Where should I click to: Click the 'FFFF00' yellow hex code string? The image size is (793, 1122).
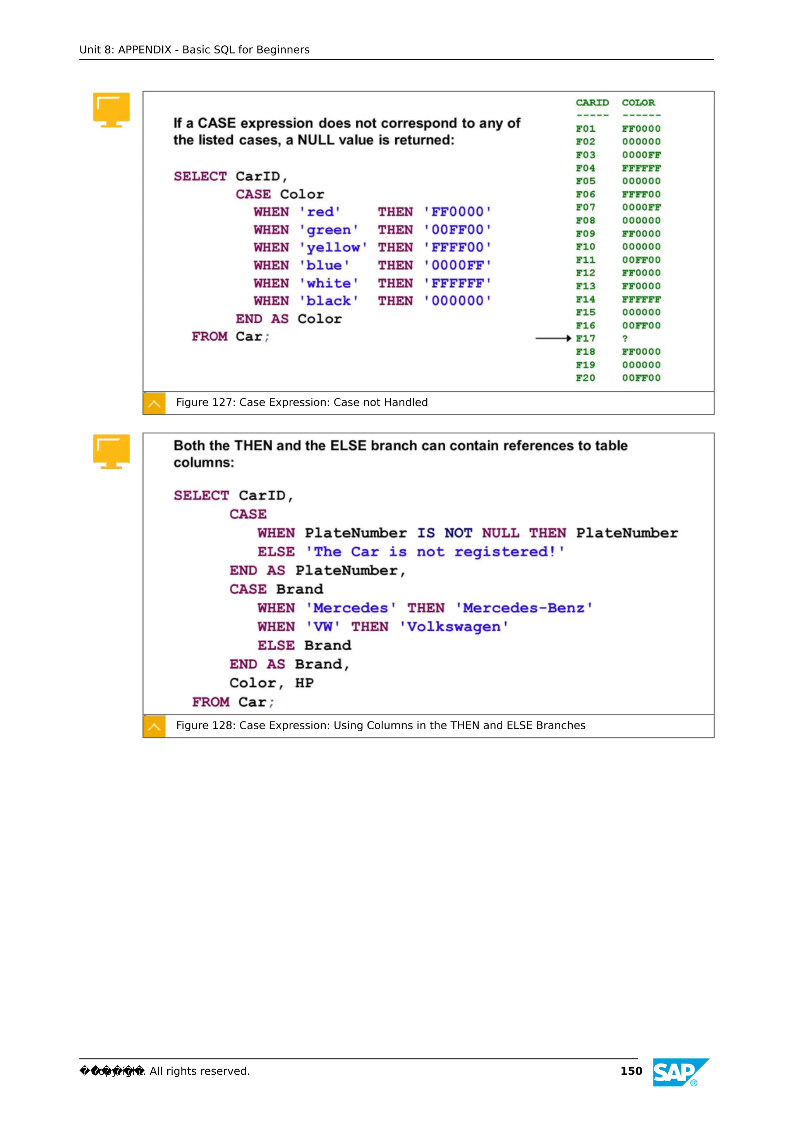(x=457, y=247)
